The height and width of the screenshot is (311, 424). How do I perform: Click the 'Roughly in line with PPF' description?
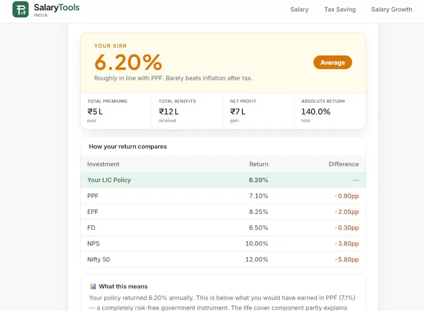click(173, 78)
